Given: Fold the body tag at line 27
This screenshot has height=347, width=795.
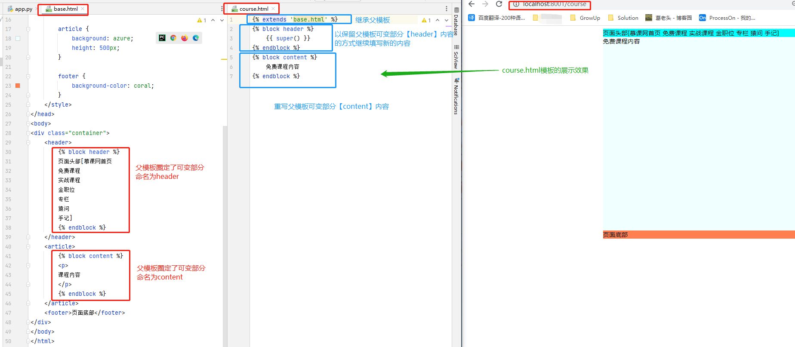Looking at the screenshot, I should (x=28, y=123).
